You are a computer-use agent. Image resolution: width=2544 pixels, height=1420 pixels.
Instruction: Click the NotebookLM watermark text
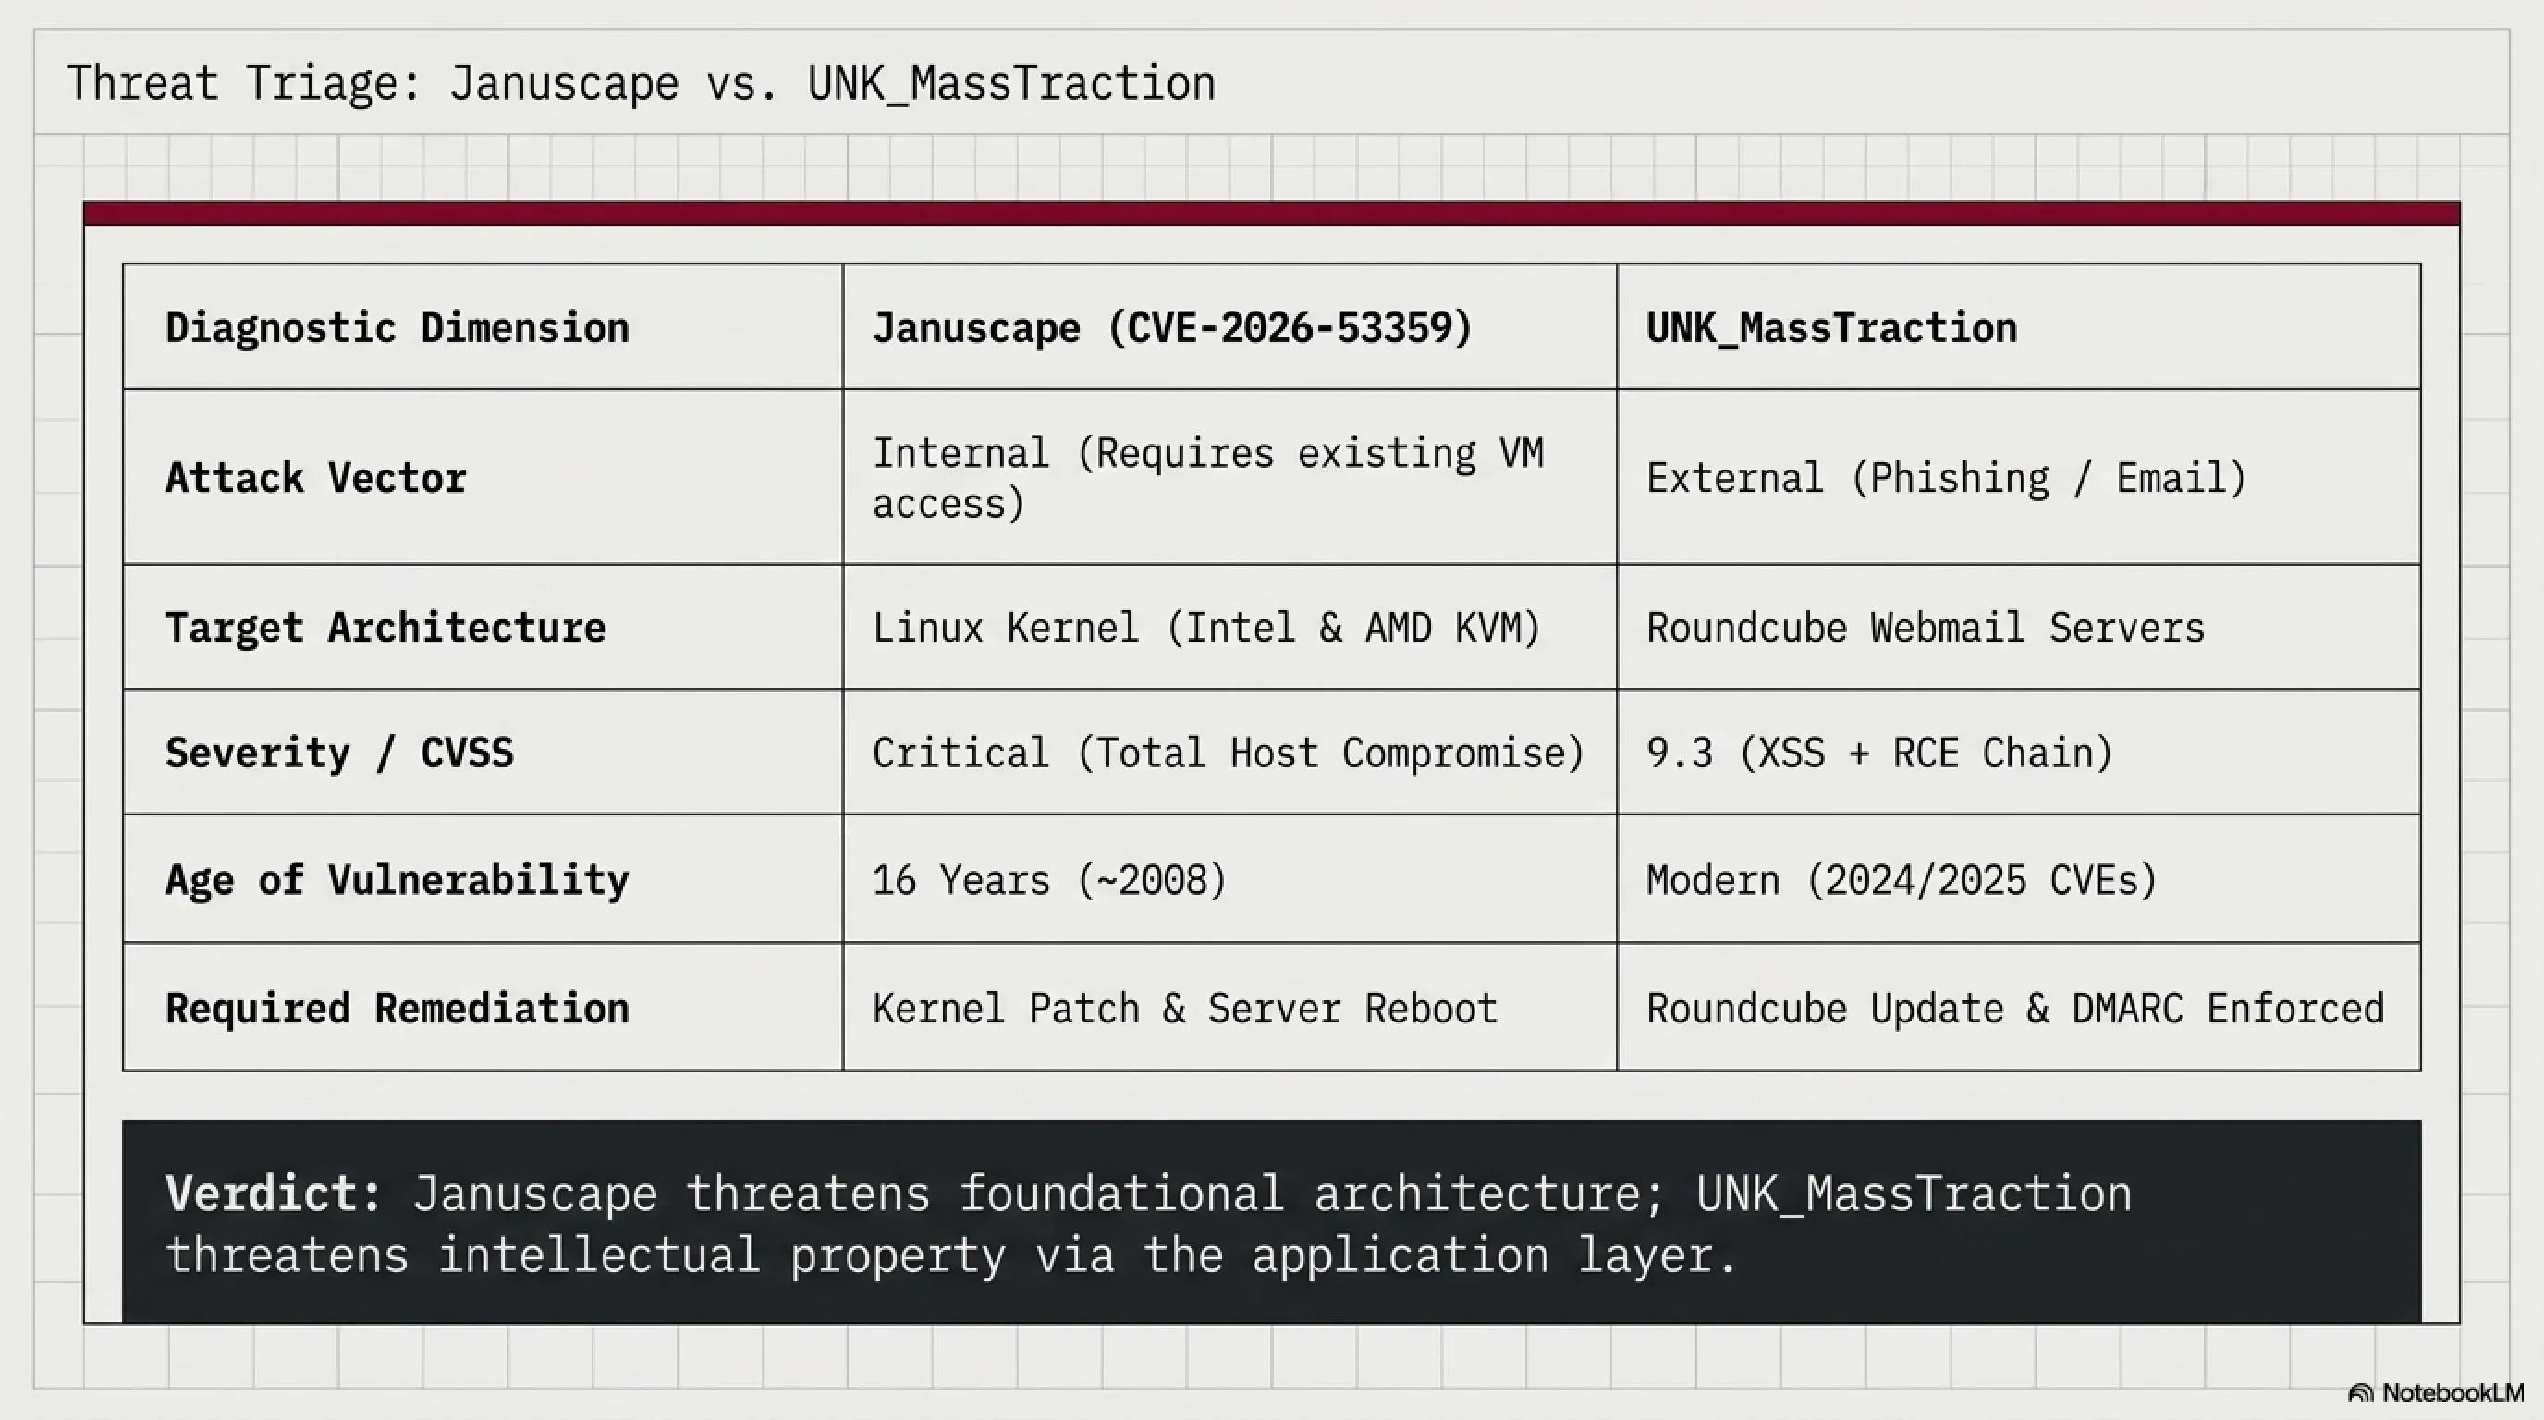[2452, 1392]
